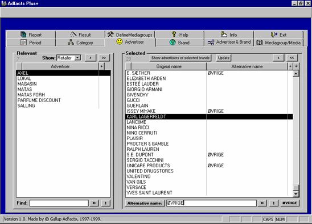This screenshot has width=312, height=224.
Task: Close the Adfacts Plus+ window
Action: pyautogui.click(x=307, y=3)
